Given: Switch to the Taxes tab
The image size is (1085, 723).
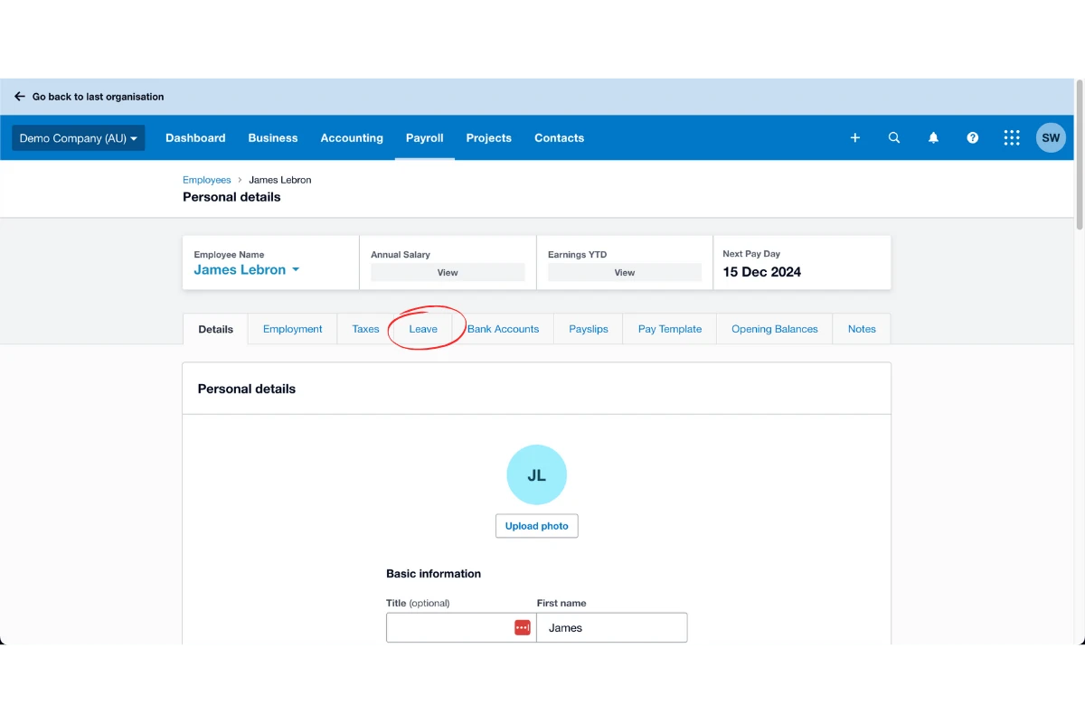Looking at the screenshot, I should pyautogui.click(x=366, y=329).
